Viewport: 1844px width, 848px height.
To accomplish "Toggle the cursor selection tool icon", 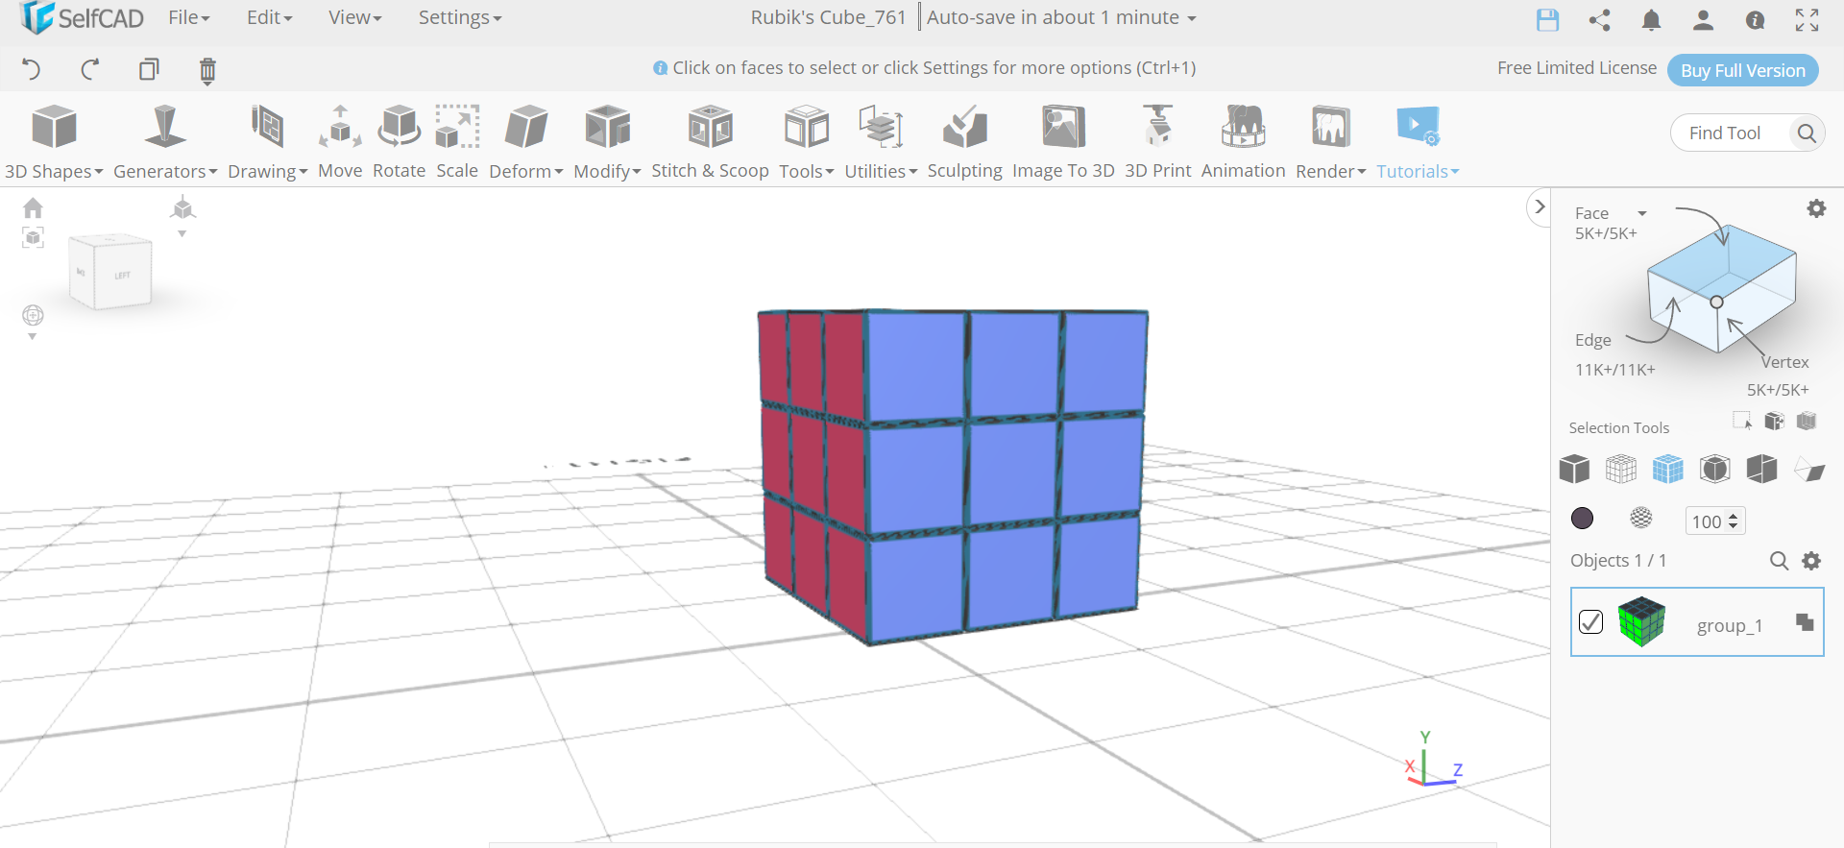I will click(1742, 421).
